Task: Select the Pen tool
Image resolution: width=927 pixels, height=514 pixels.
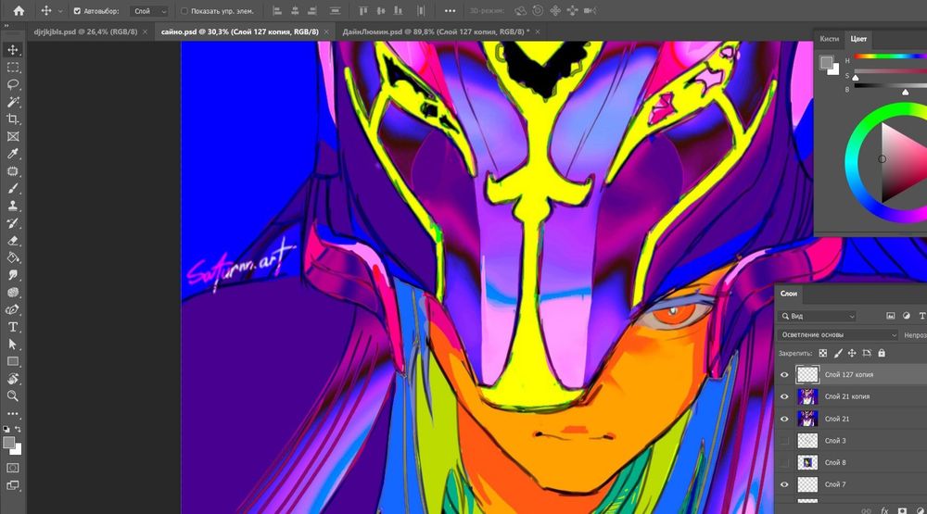Action: tap(13, 309)
